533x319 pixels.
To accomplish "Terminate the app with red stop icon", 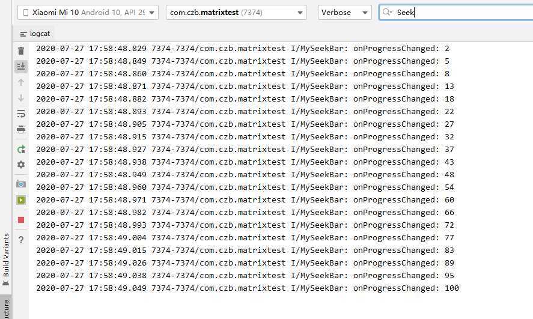I will pos(21,220).
